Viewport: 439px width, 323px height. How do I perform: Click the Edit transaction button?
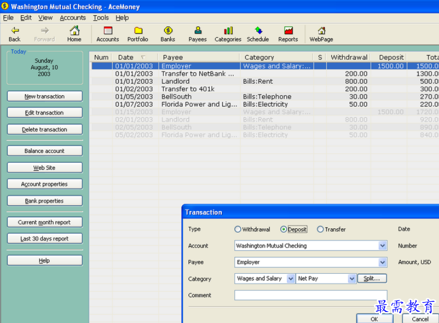(45, 113)
